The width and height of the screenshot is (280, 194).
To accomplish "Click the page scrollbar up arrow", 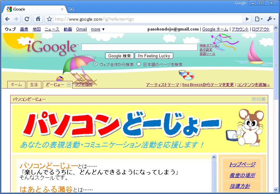I will coord(276,28).
